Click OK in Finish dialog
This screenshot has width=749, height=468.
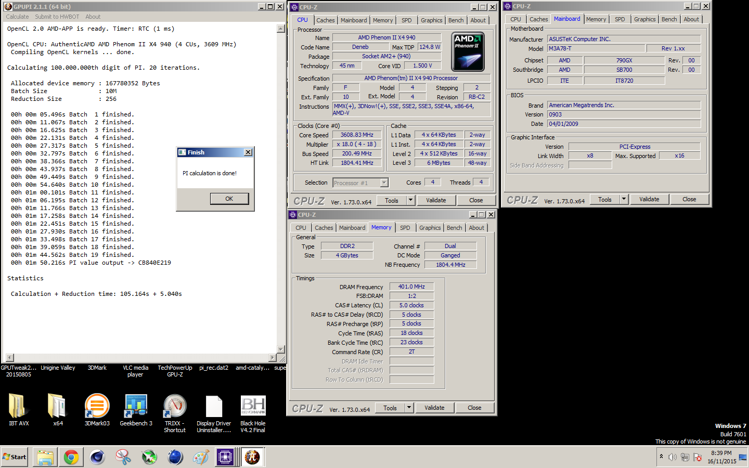point(229,199)
